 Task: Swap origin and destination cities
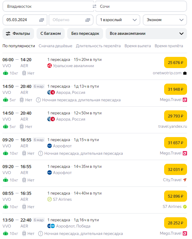[94, 6]
